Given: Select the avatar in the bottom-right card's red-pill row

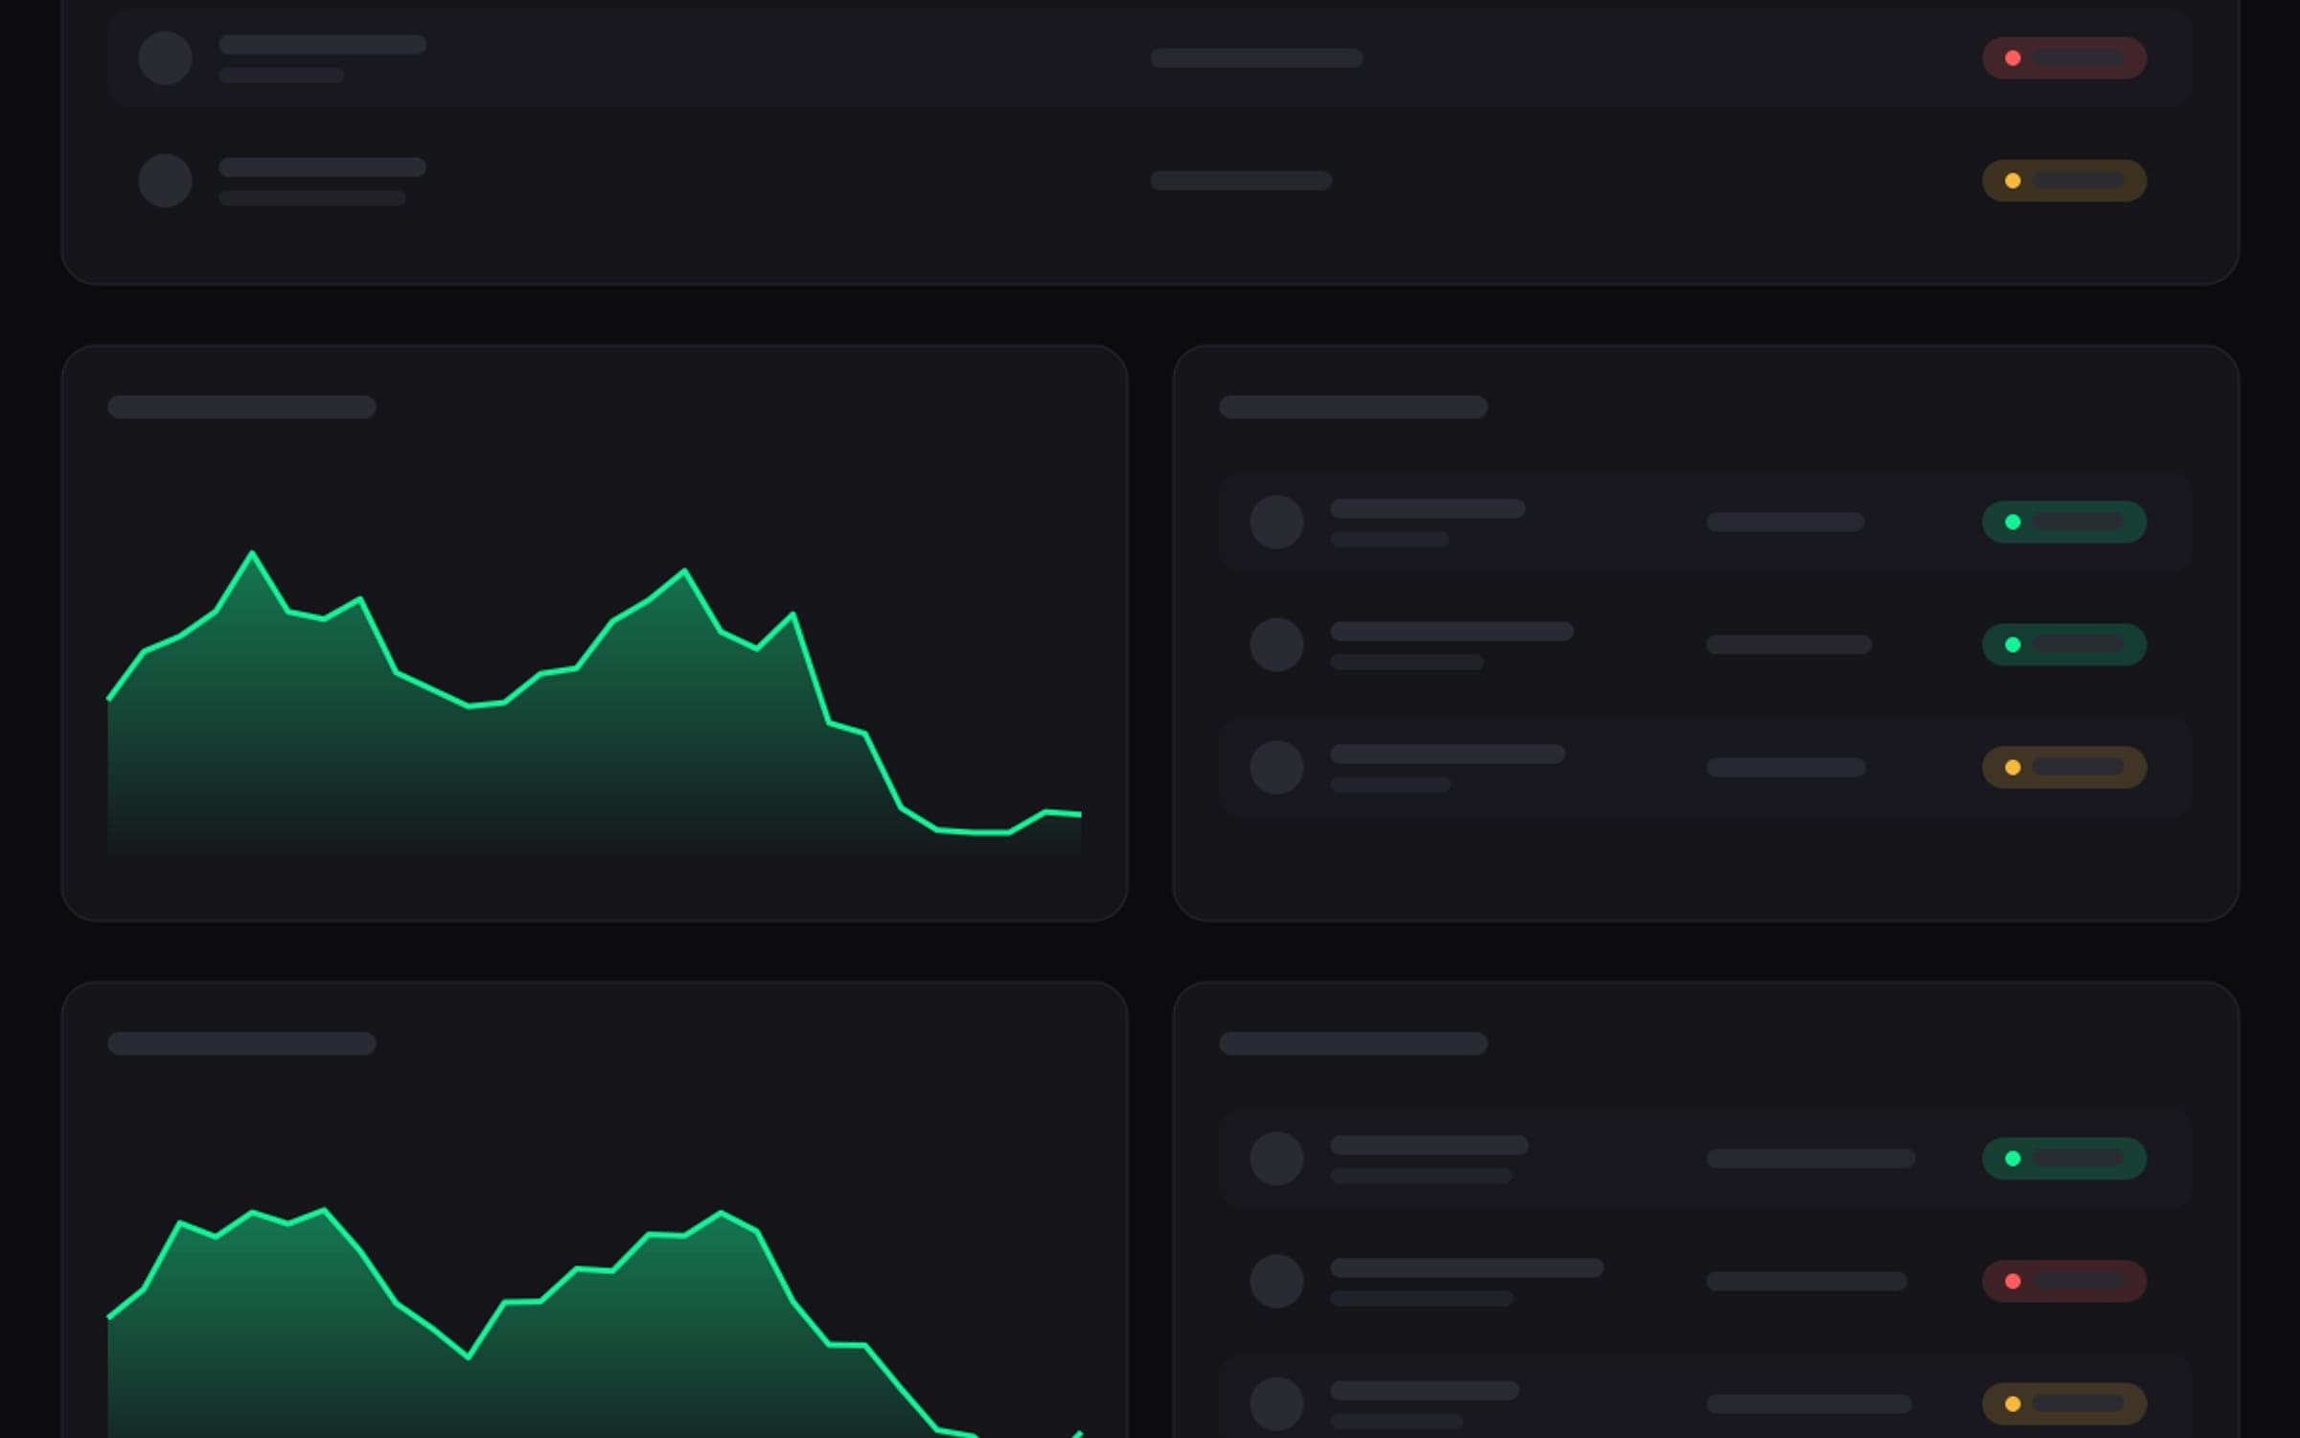Looking at the screenshot, I should click(1276, 1282).
